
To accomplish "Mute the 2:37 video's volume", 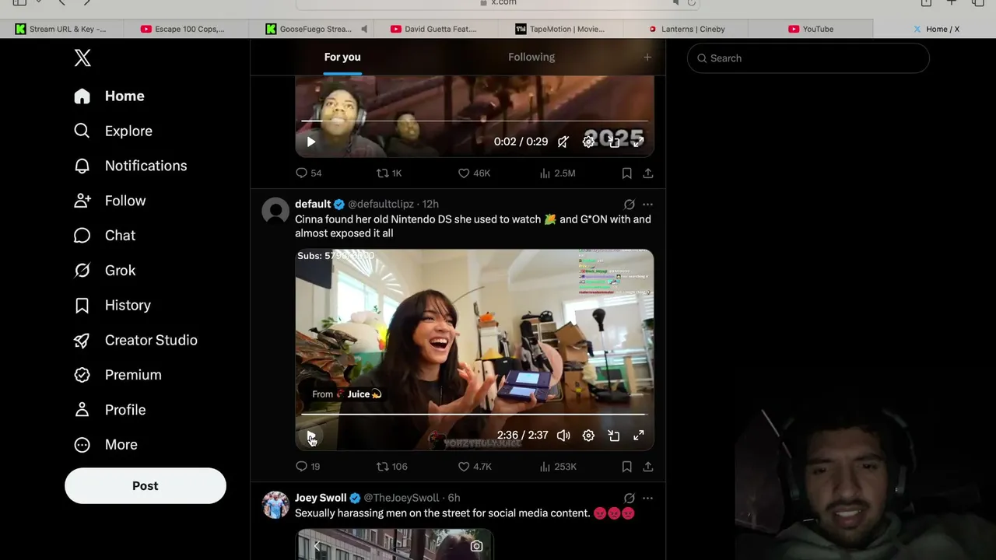I will click(x=563, y=436).
